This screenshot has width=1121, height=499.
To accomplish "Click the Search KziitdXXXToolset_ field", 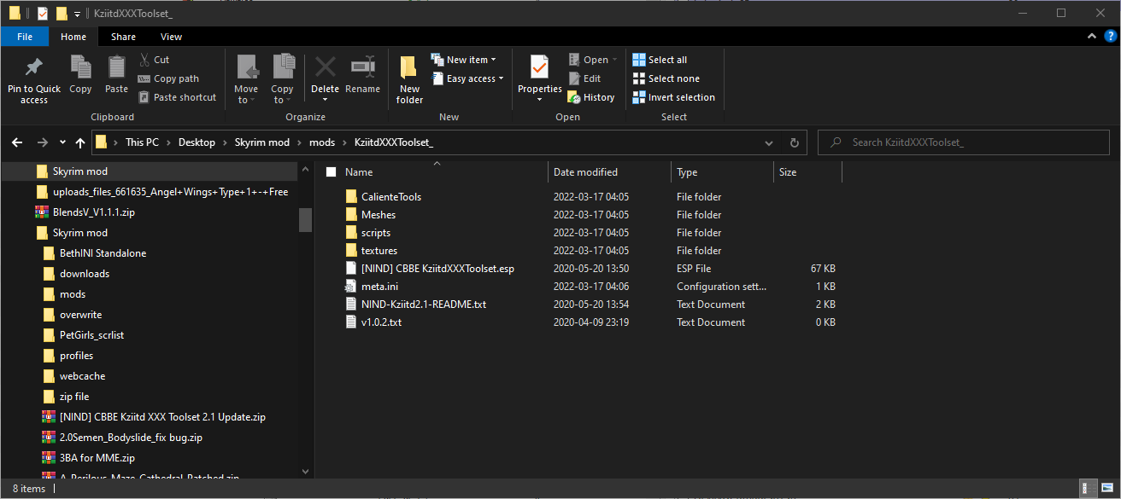I will click(x=962, y=142).
